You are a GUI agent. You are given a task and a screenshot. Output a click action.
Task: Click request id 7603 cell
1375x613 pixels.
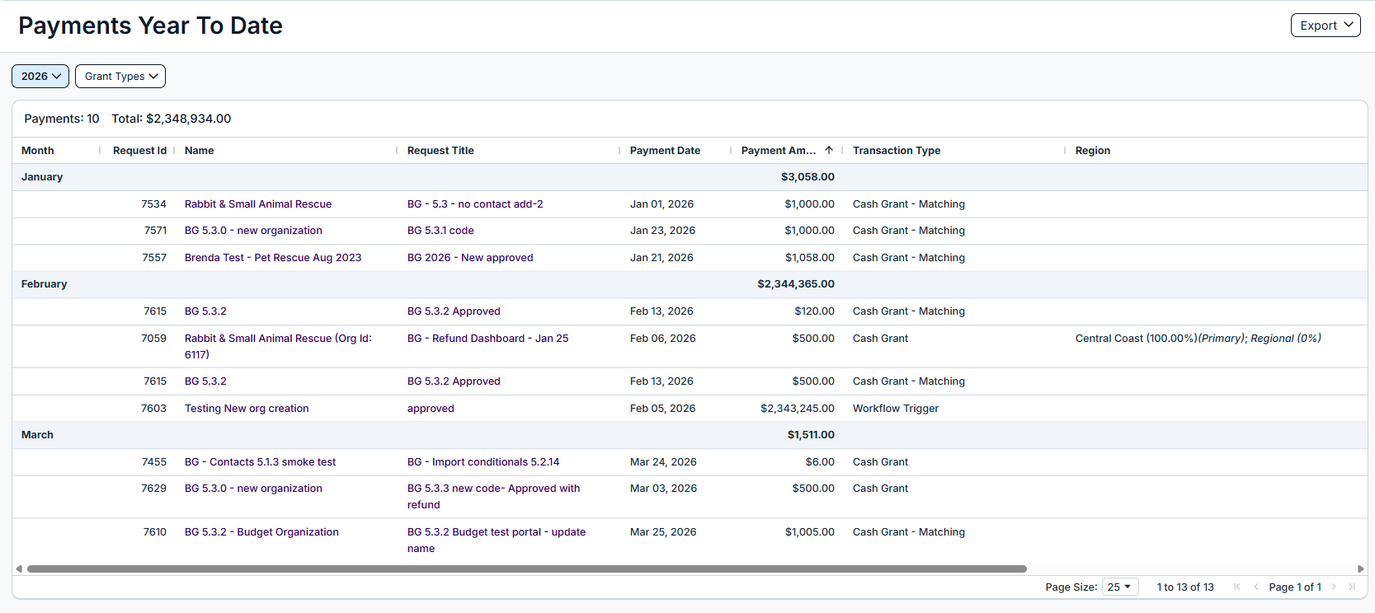coord(153,408)
